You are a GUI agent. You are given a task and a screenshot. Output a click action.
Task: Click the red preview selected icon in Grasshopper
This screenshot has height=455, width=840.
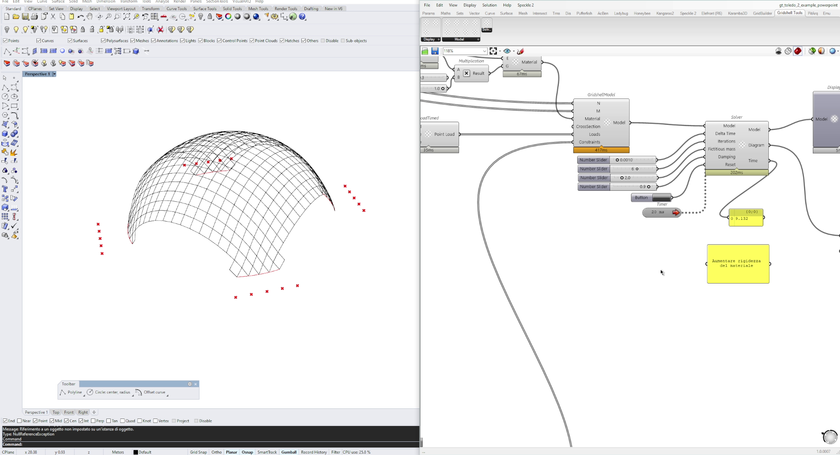798,51
